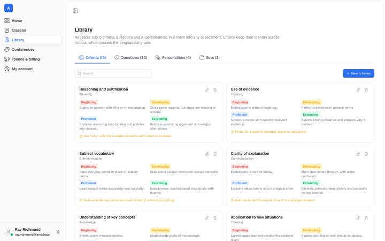Viewport: 385px width, 241px height.
Task: Click the ray.richmond email text
Action: click(33, 235)
